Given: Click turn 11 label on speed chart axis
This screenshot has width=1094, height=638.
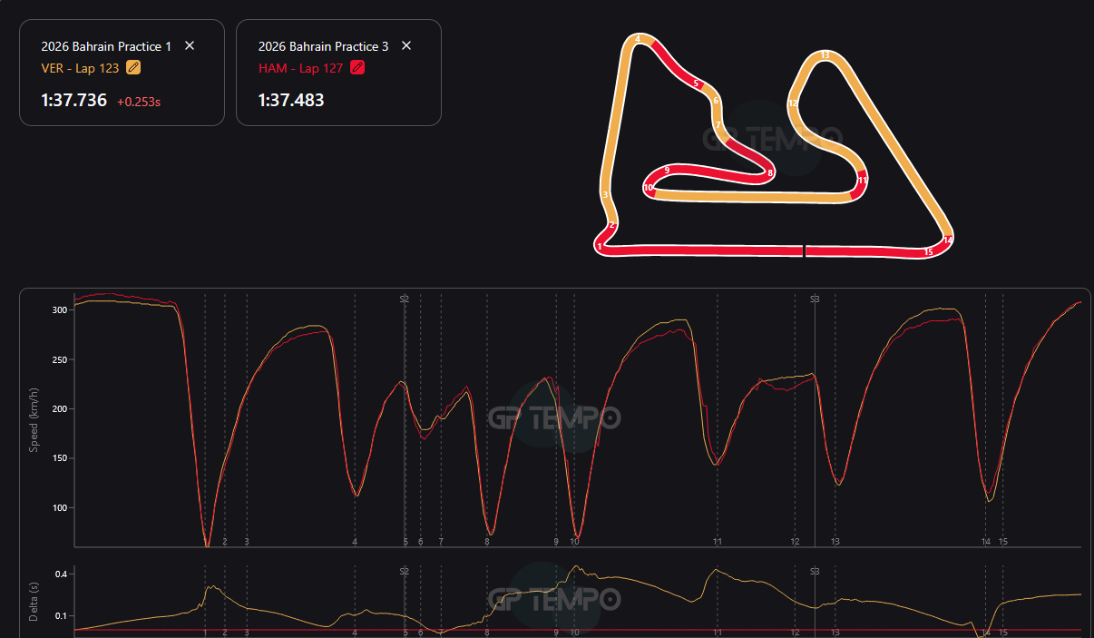Looking at the screenshot, I should click(718, 542).
